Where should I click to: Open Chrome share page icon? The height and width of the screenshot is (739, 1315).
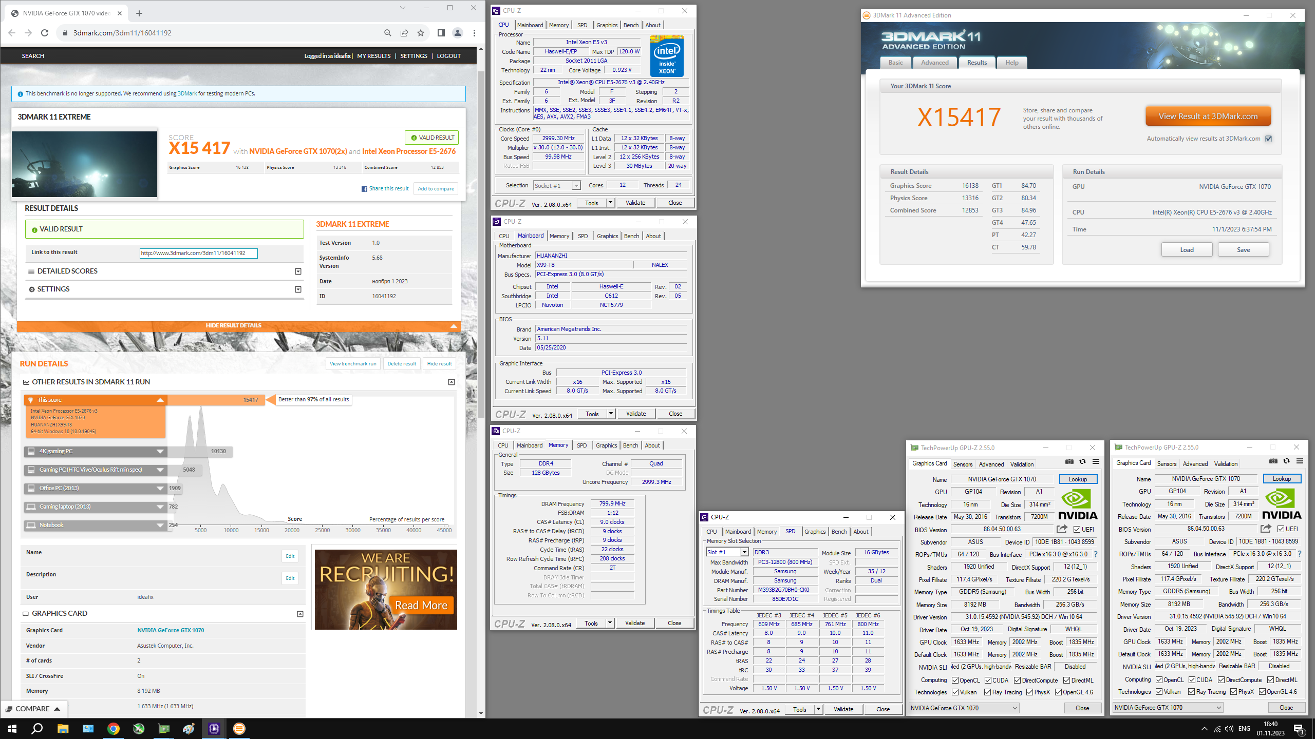(404, 33)
